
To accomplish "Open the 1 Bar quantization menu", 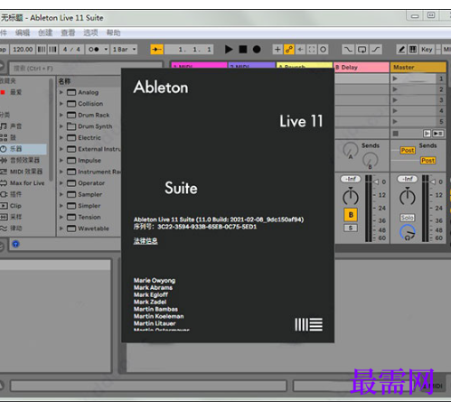I will click(124, 50).
